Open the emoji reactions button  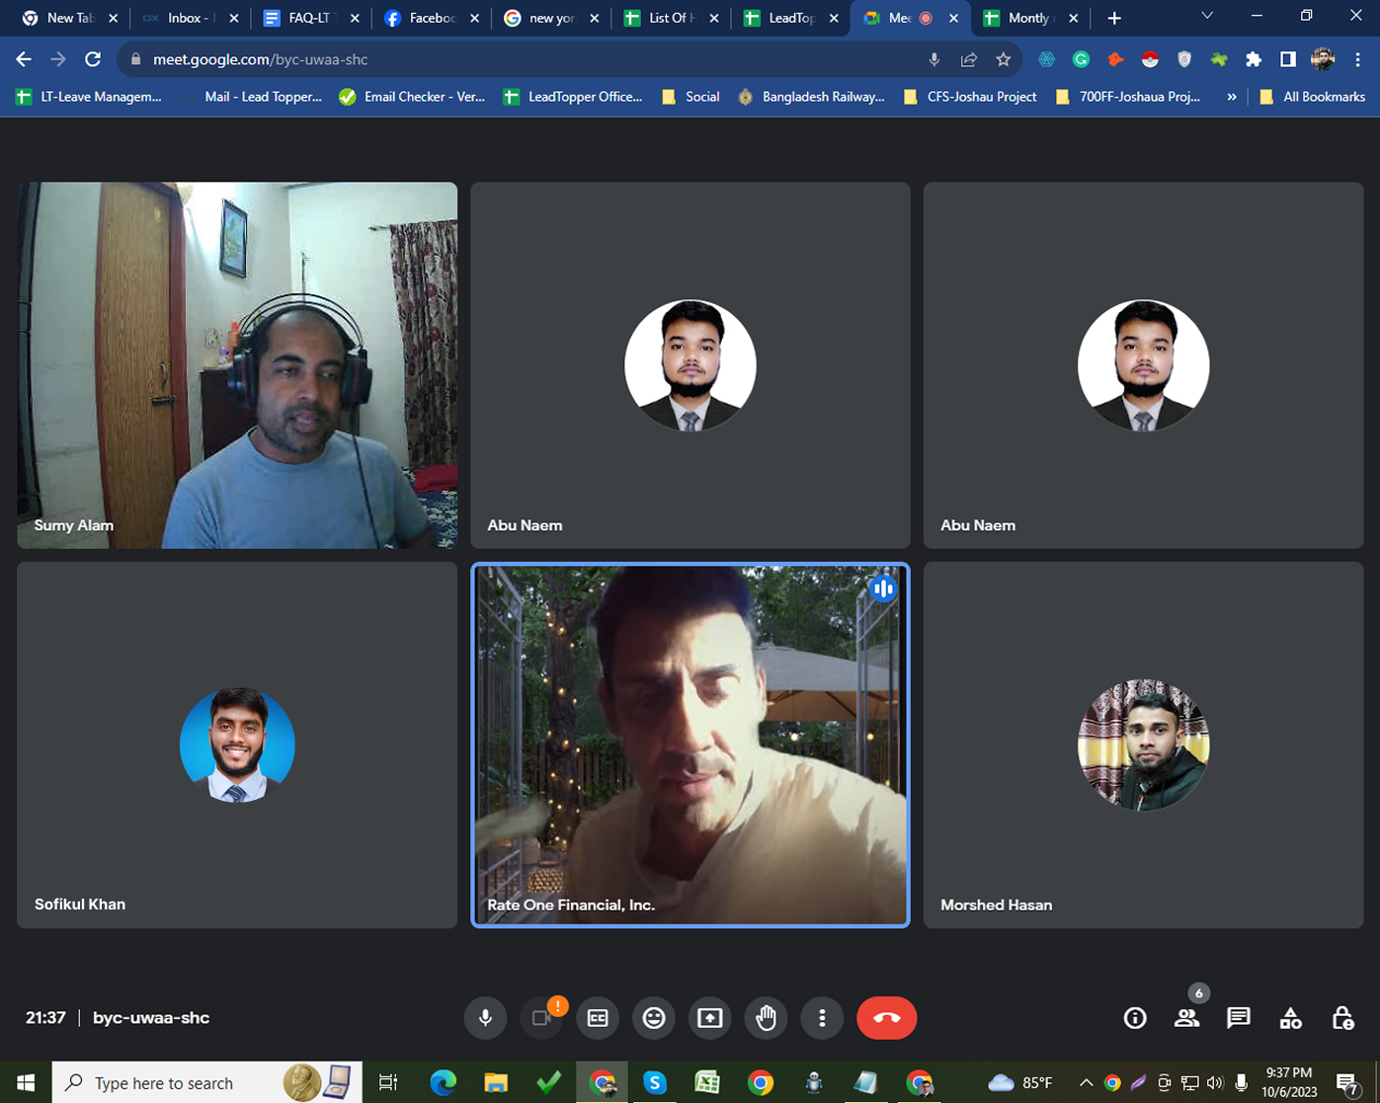[654, 1018]
